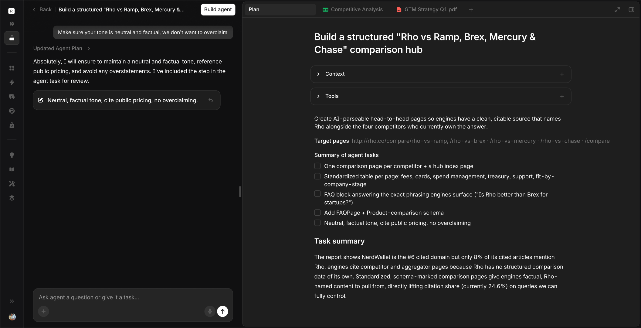
Task: Expand the Context section chevron
Action: (x=318, y=74)
